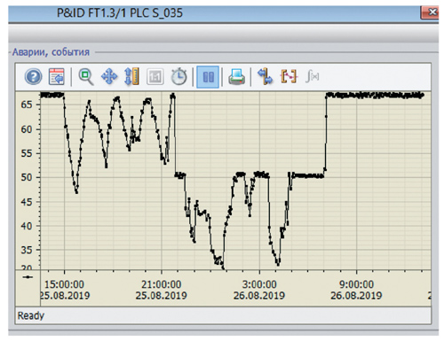The image size is (444, 341).
Task: Click the printer icon to print chart
Action: pyautogui.click(x=236, y=77)
